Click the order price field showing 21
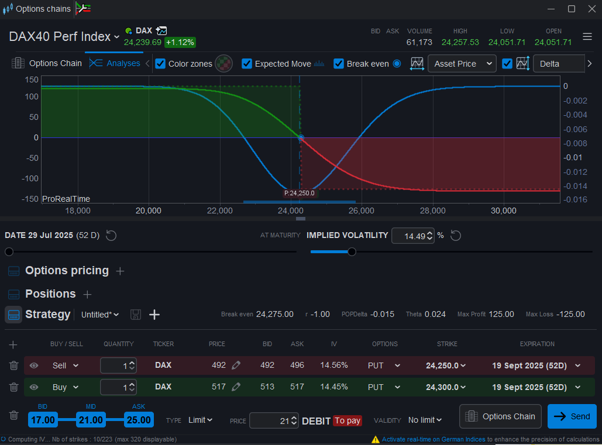602x445 pixels. pyautogui.click(x=274, y=421)
